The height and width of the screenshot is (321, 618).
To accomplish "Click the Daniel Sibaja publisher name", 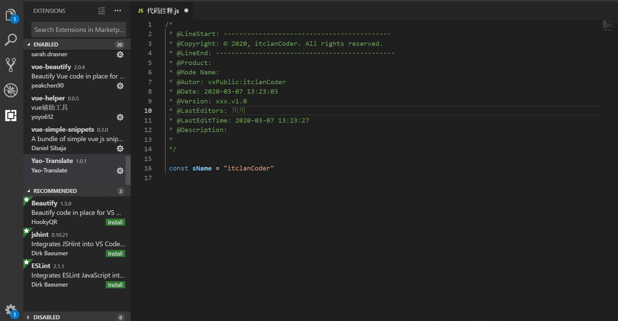I will coord(49,148).
